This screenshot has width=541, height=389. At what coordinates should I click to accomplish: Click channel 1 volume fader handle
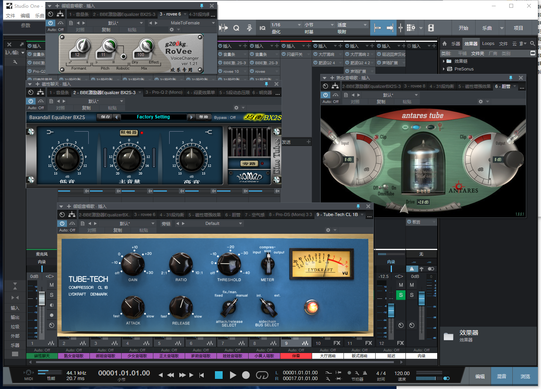coord(42,298)
